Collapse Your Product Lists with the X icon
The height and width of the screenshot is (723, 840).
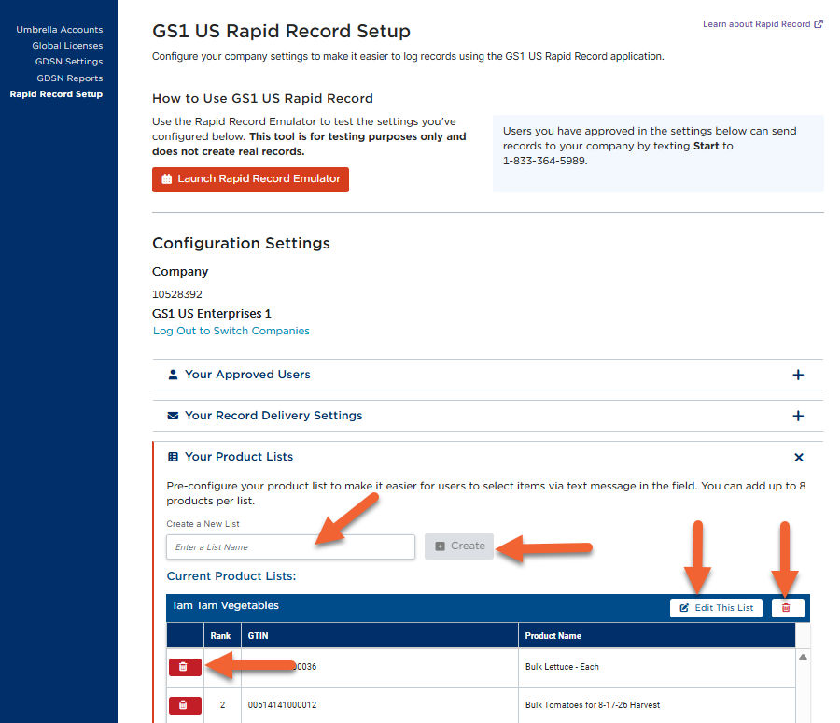tap(798, 457)
